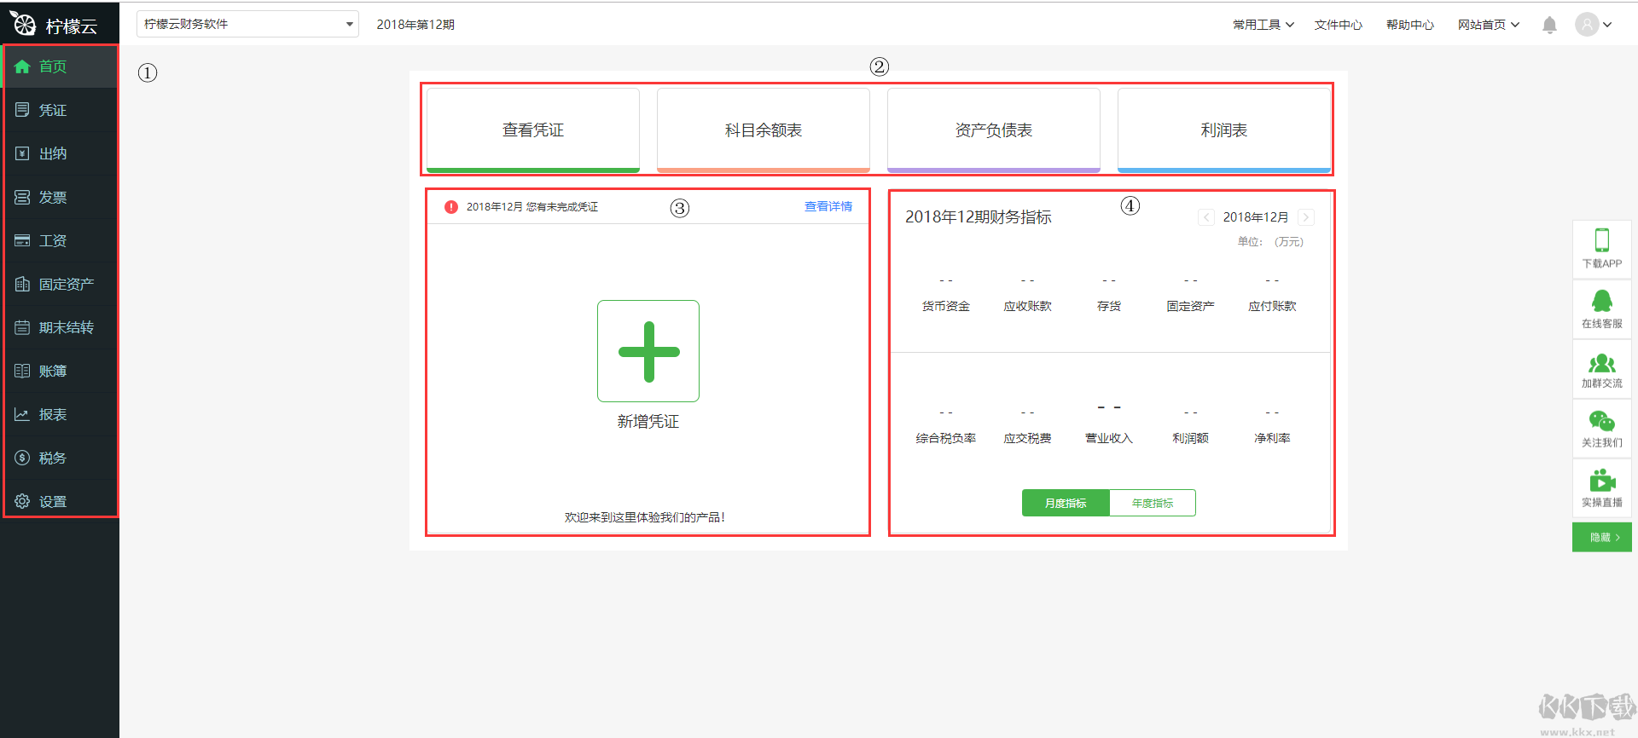This screenshot has height=738, width=1638.
Task: Click the WeChat follow us (关注我们) icon
Action: point(1601,422)
